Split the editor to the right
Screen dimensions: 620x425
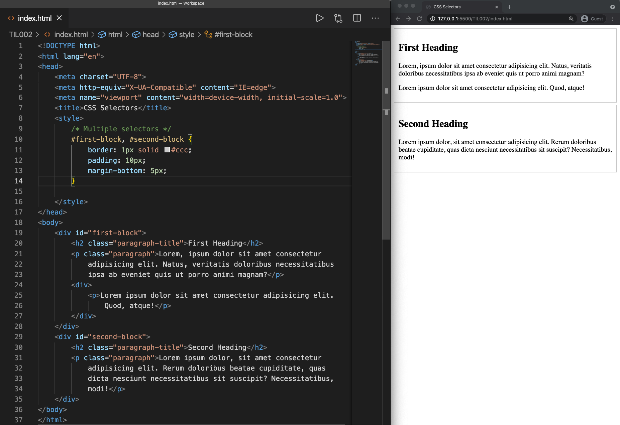[x=357, y=18]
